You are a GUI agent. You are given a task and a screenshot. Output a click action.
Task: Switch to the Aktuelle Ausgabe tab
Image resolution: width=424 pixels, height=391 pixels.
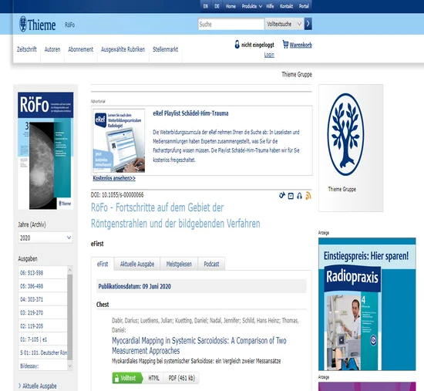[x=137, y=264]
